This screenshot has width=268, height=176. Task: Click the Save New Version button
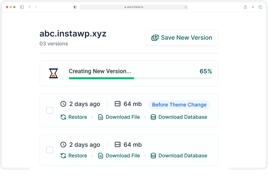181,38
